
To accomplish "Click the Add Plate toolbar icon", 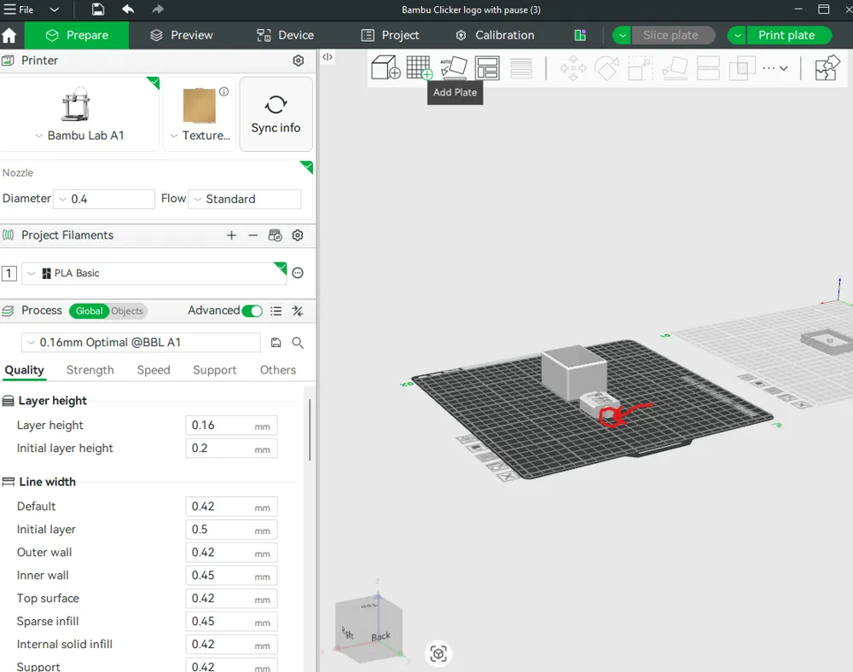I will [419, 67].
